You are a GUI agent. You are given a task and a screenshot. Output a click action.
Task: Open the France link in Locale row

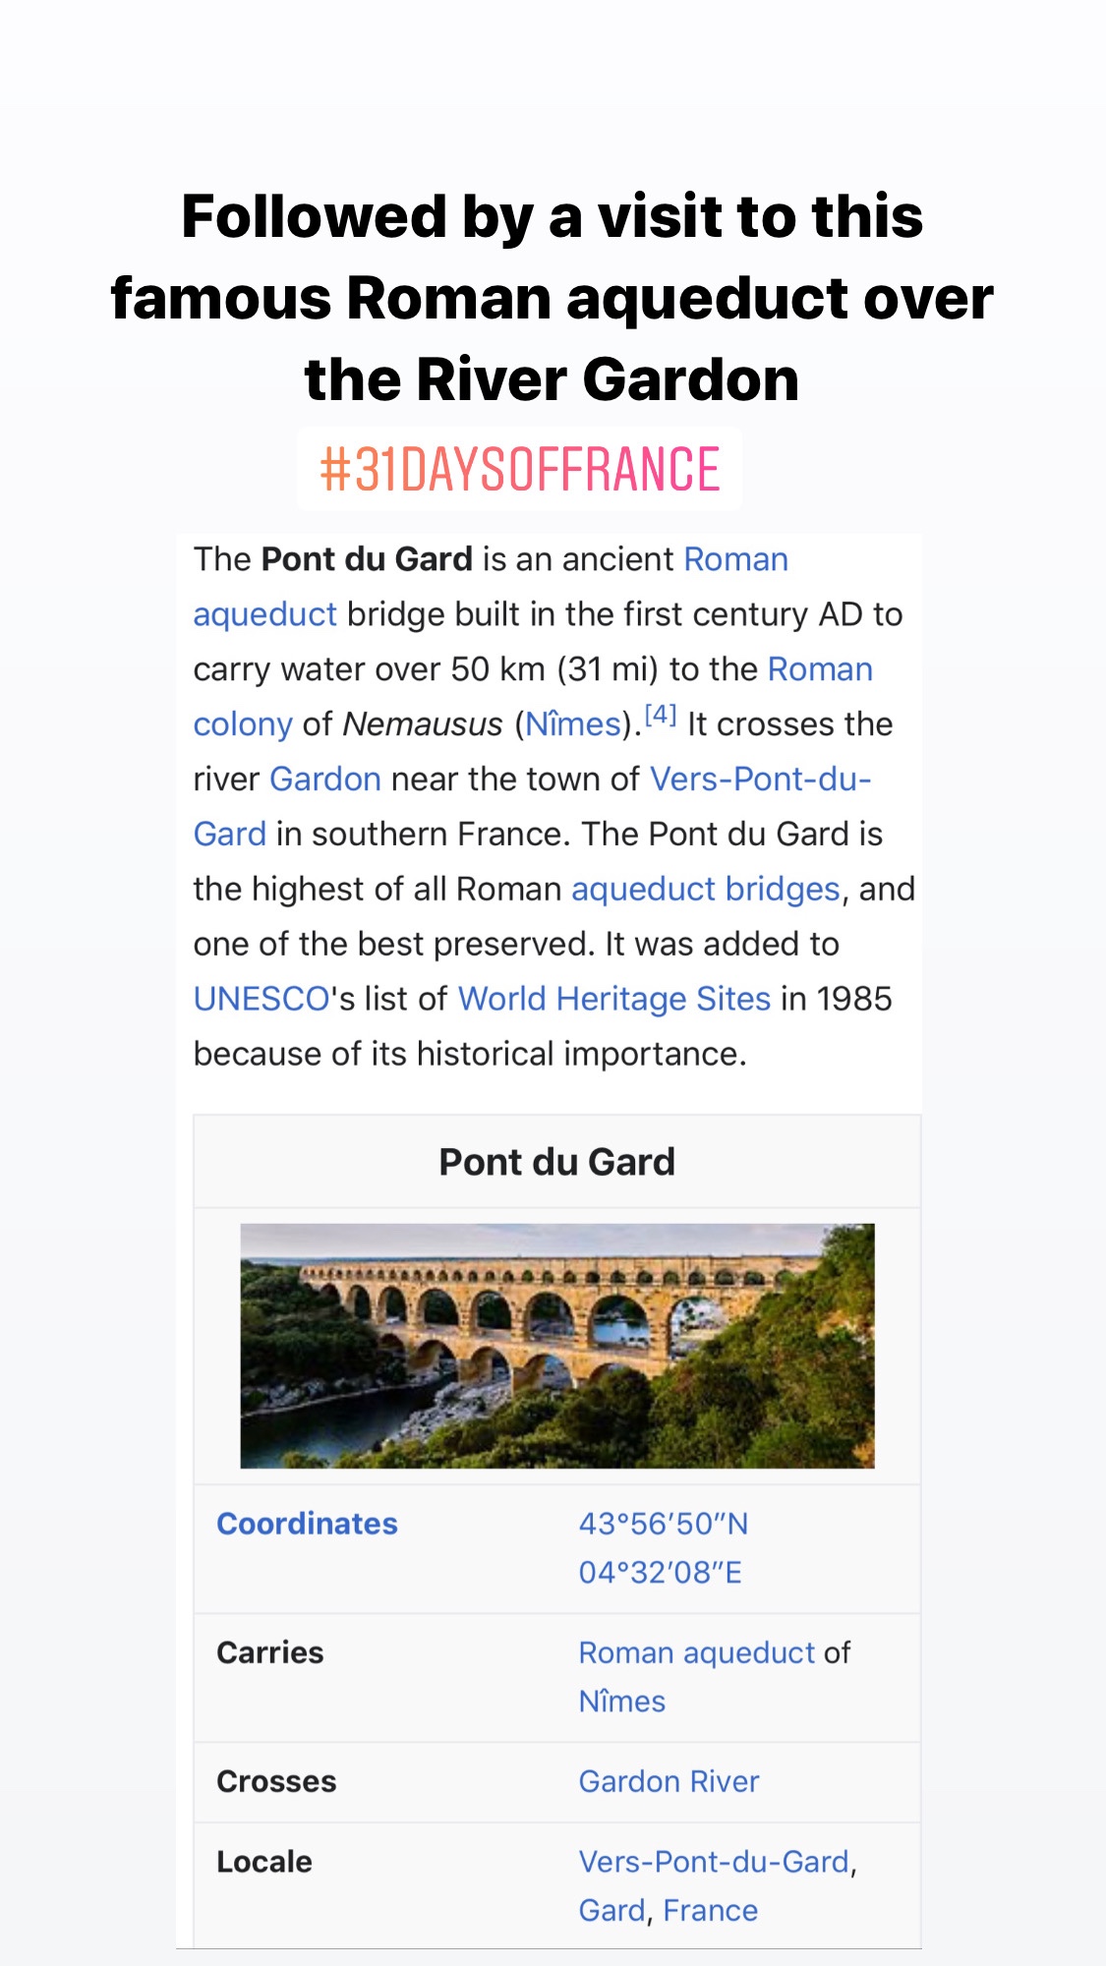(x=710, y=1911)
